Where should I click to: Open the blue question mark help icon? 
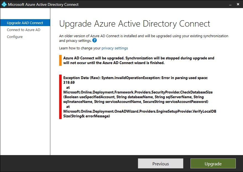pyautogui.click(x=95, y=41)
